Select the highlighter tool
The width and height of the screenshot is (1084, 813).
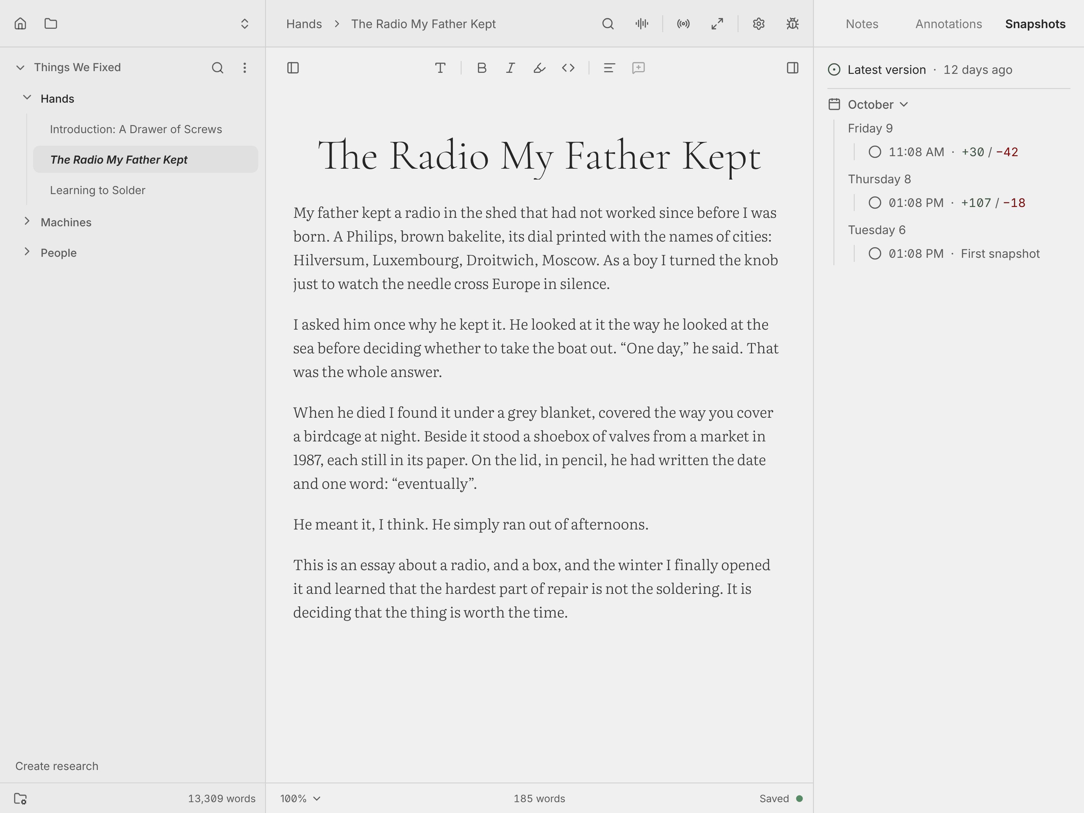(539, 68)
